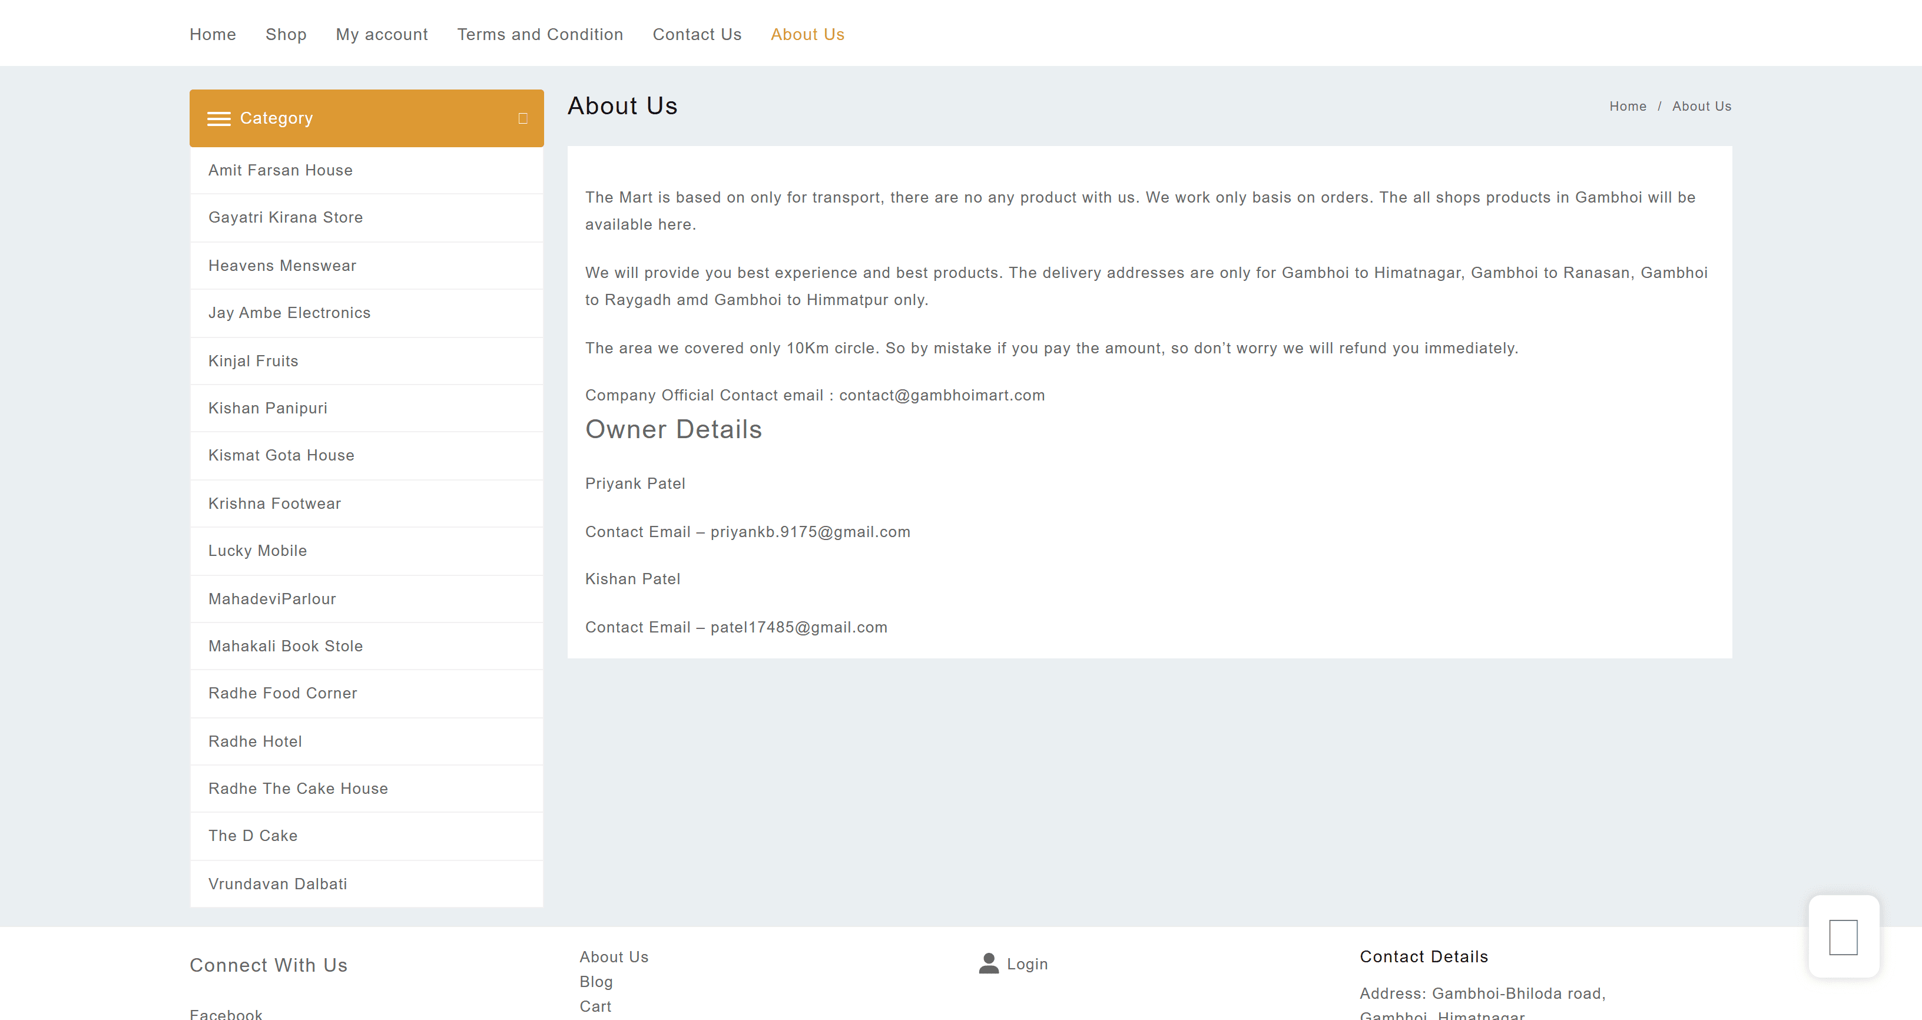
Task: Click the Login text in the footer
Action: pos(1028,964)
